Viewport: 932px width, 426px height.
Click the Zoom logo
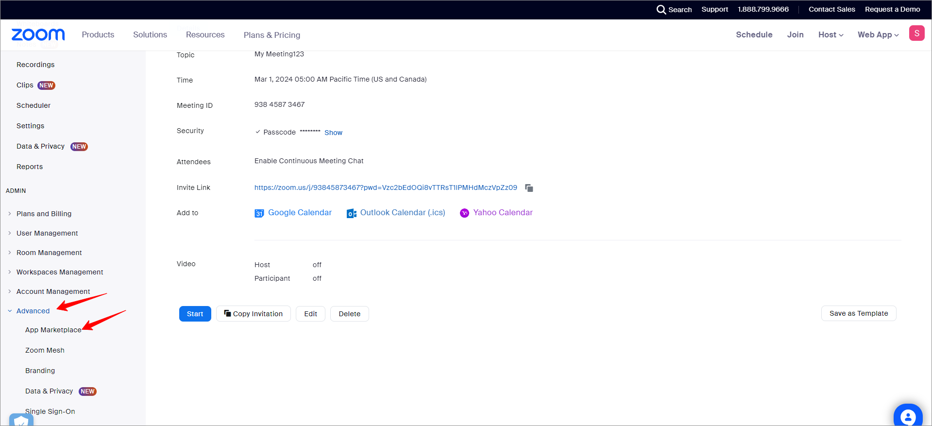coord(38,34)
